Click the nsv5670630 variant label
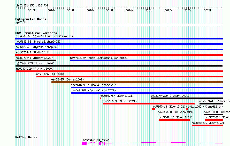 coord(217,117)
